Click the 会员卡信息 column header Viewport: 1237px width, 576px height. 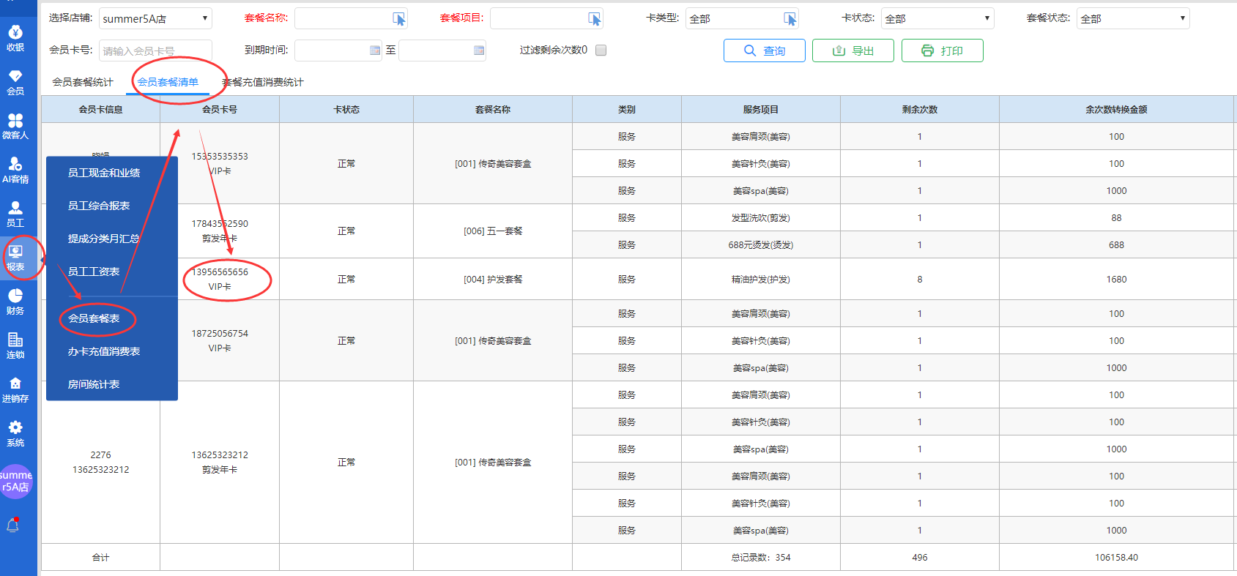click(100, 110)
